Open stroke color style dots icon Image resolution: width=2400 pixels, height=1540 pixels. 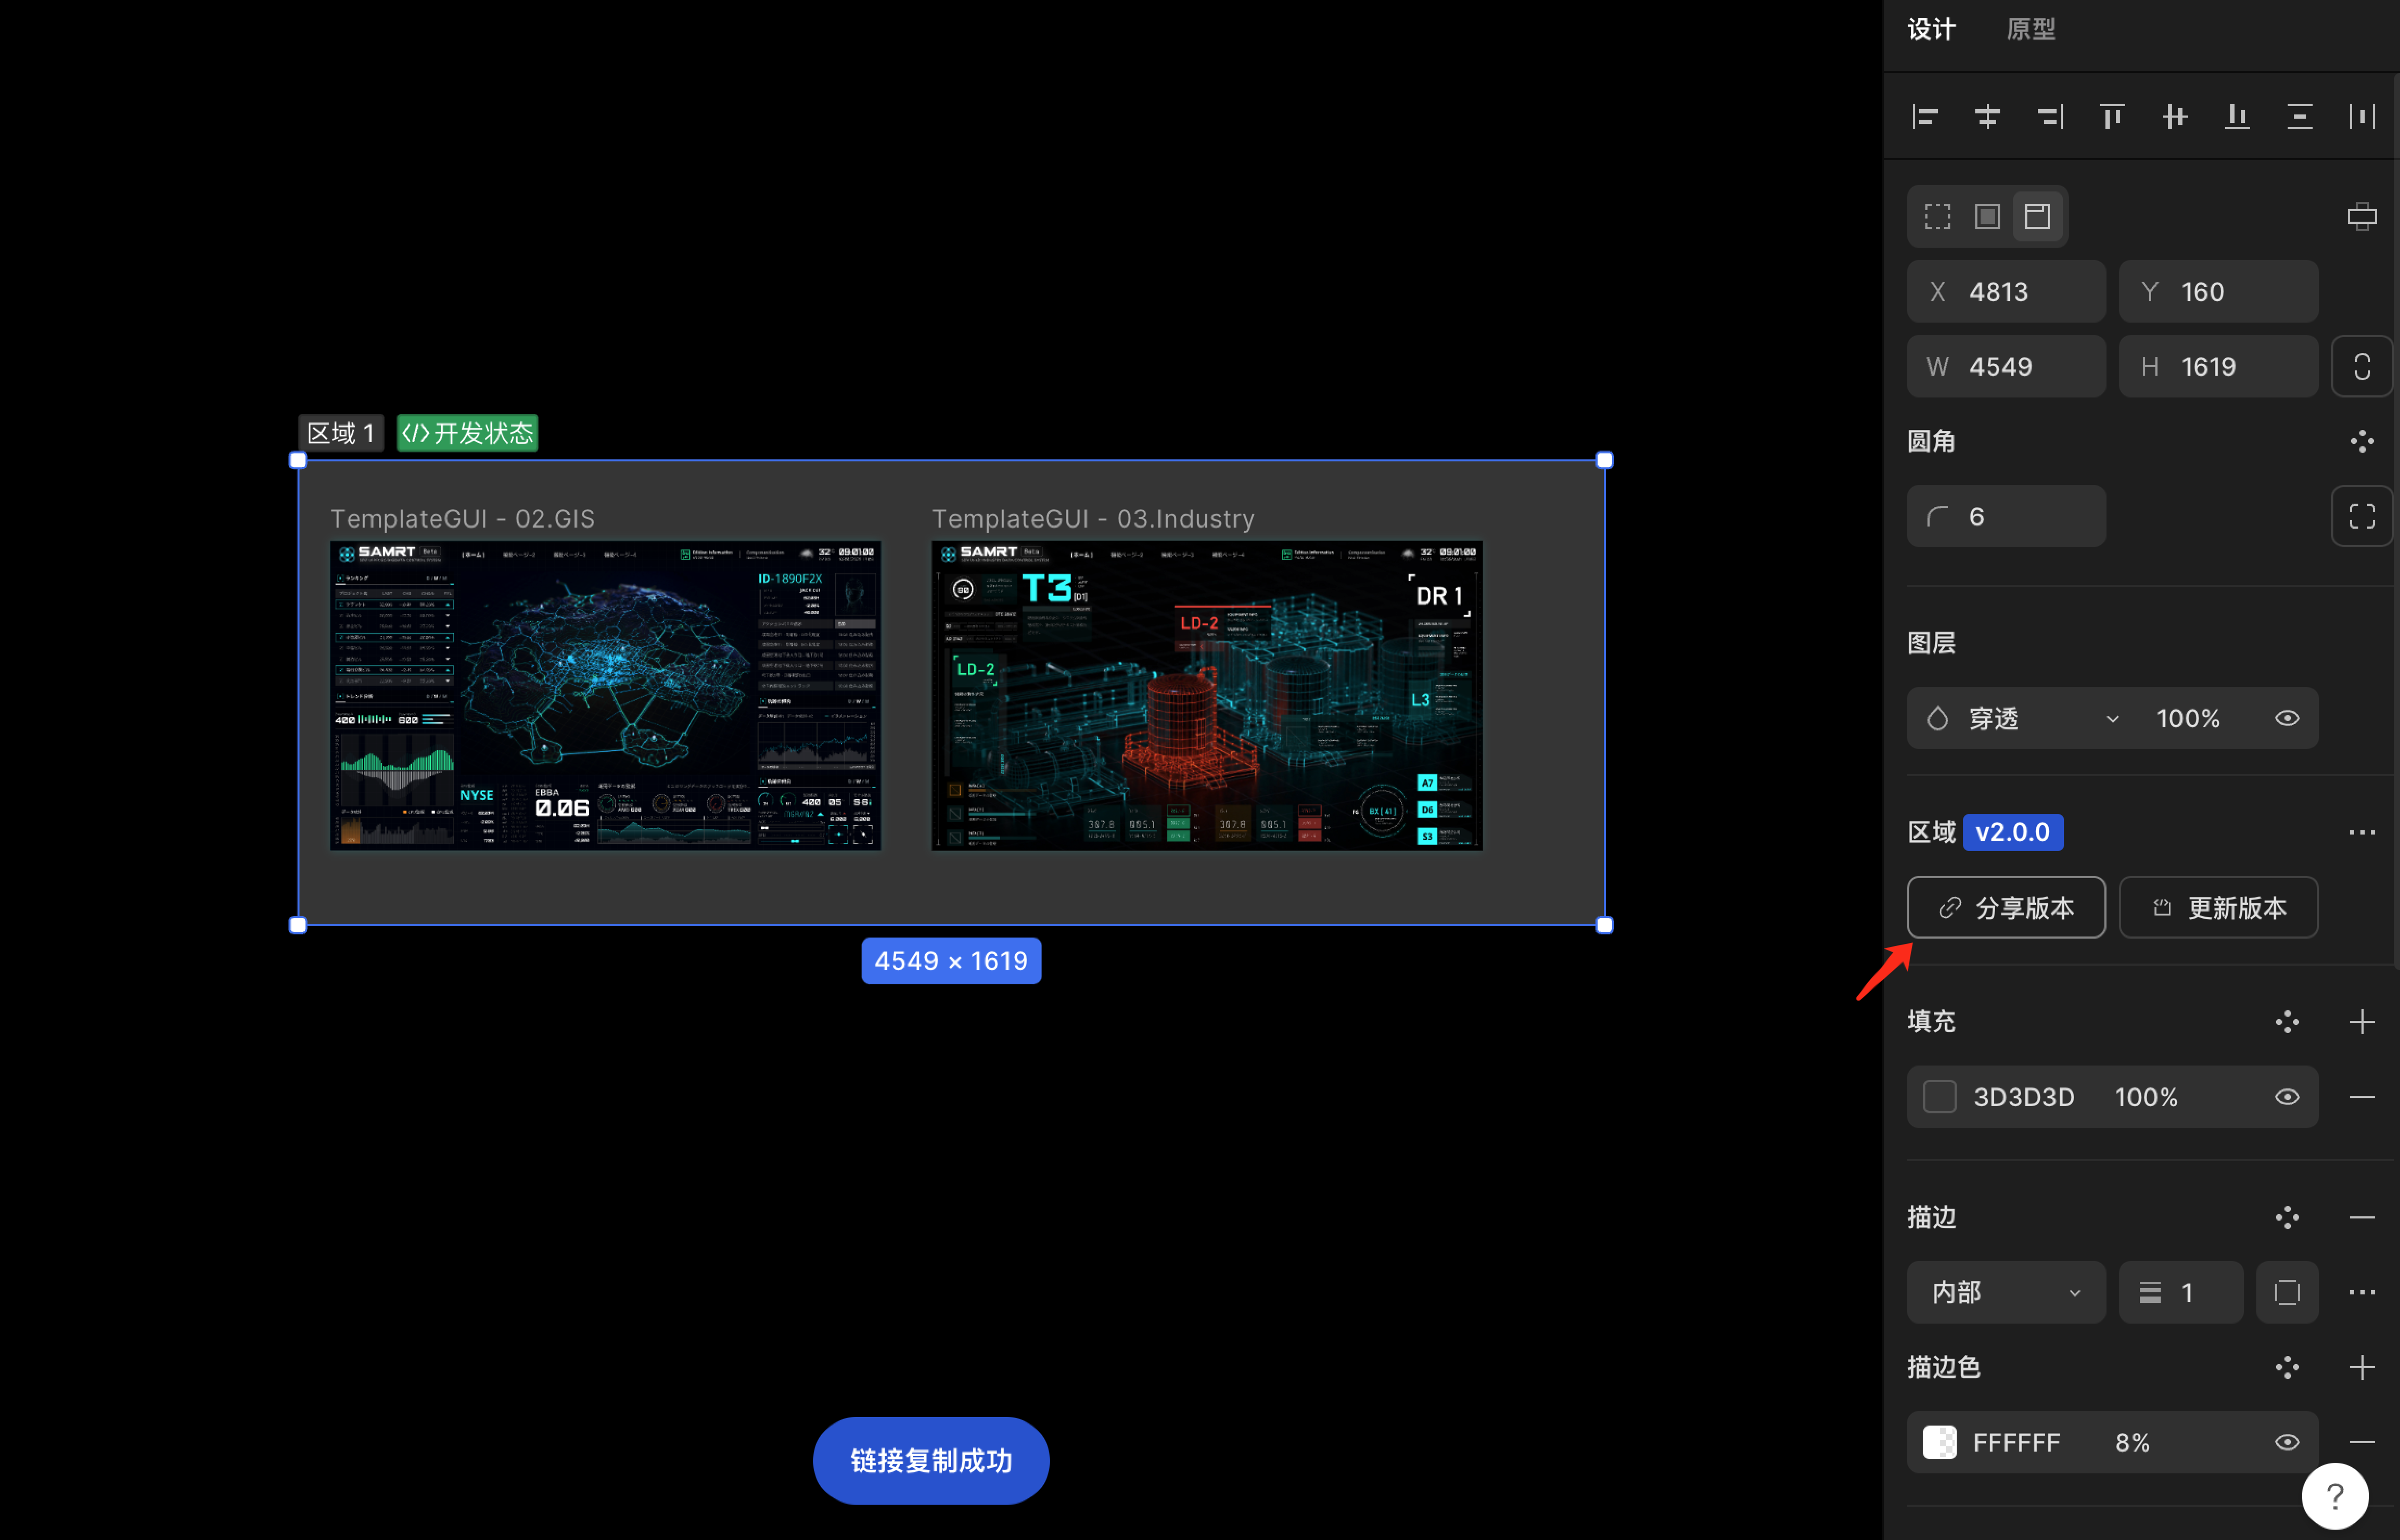tap(2287, 1367)
